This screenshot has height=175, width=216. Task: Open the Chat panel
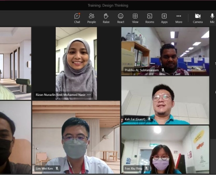pos(77,18)
